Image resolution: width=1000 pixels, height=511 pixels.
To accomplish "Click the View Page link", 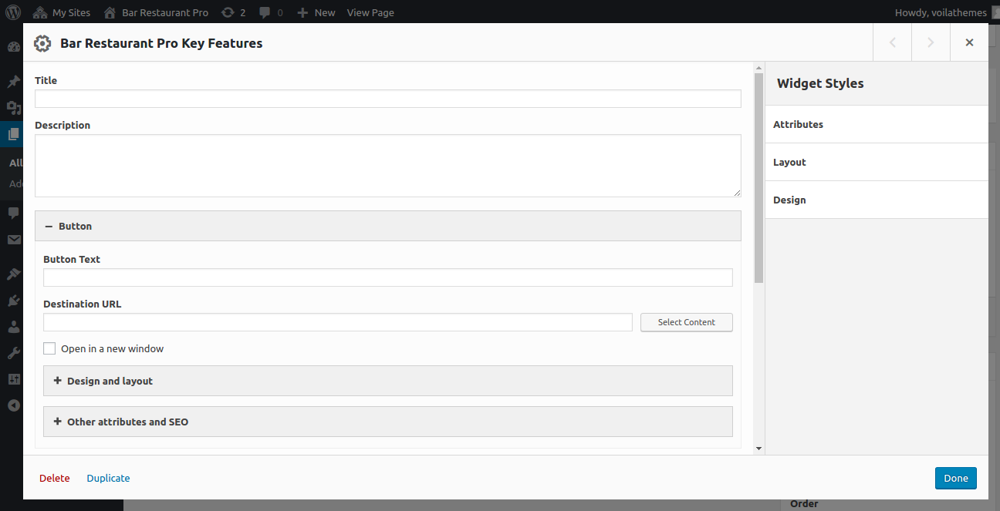I will tap(370, 12).
